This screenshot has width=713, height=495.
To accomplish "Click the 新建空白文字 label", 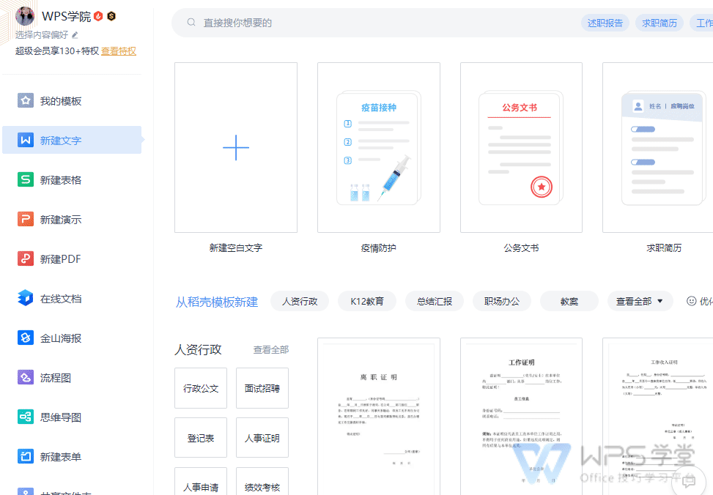I will (x=235, y=247).
